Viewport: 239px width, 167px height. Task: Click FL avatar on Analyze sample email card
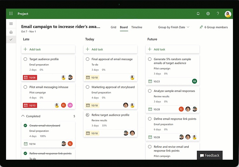click(x=181, y=109)
